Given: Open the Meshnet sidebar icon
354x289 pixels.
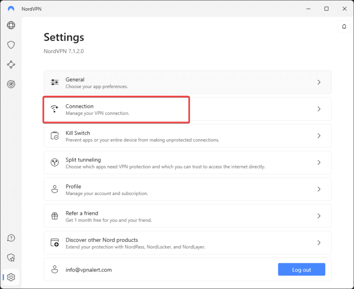Looking at the screenshot, I should point(11,65).
